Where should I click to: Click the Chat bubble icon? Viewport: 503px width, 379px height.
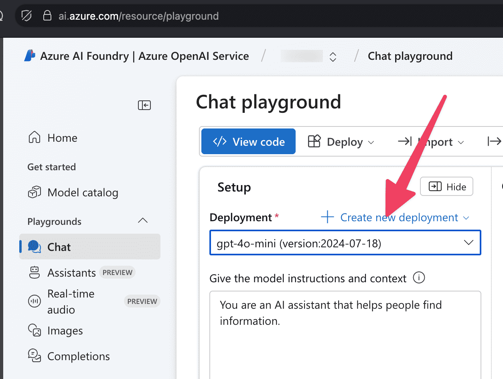tap(34, 247)
